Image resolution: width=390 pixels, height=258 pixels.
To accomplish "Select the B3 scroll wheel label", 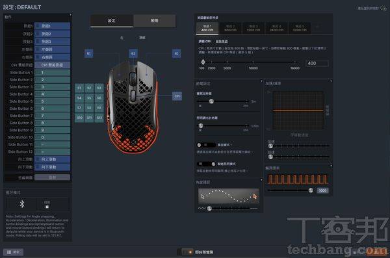I will pos(133,53).
